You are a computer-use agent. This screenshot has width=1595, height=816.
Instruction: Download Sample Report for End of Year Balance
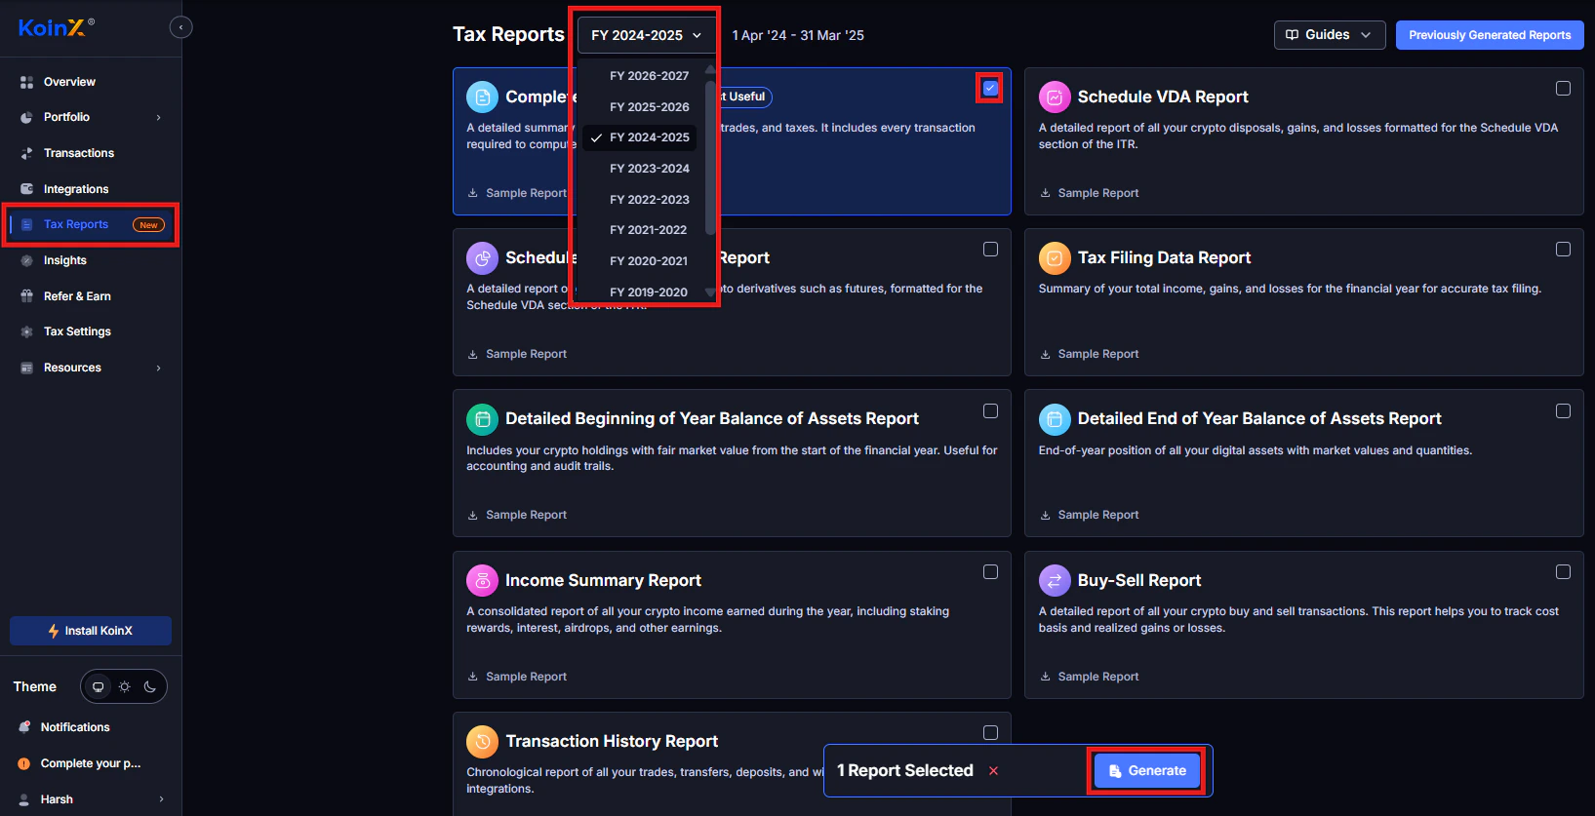click(x=1089, y=515)
